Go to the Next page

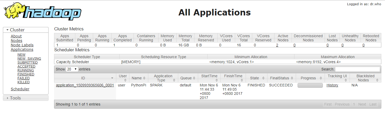(x=362, y=104)
